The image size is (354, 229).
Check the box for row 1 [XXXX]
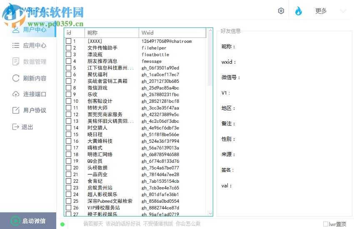point(68,41)
